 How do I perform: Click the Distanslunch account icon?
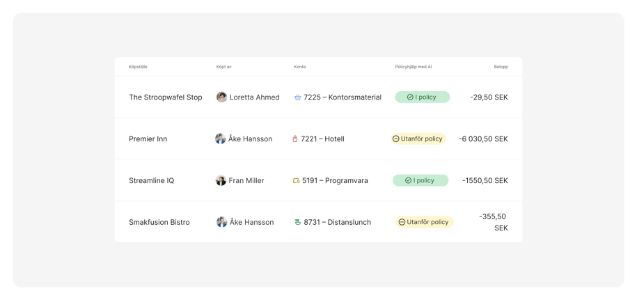pyautogui.click(x=297, y=222)
